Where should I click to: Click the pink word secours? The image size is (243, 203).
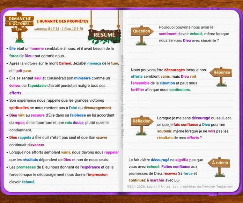click(x=37, y=115)
